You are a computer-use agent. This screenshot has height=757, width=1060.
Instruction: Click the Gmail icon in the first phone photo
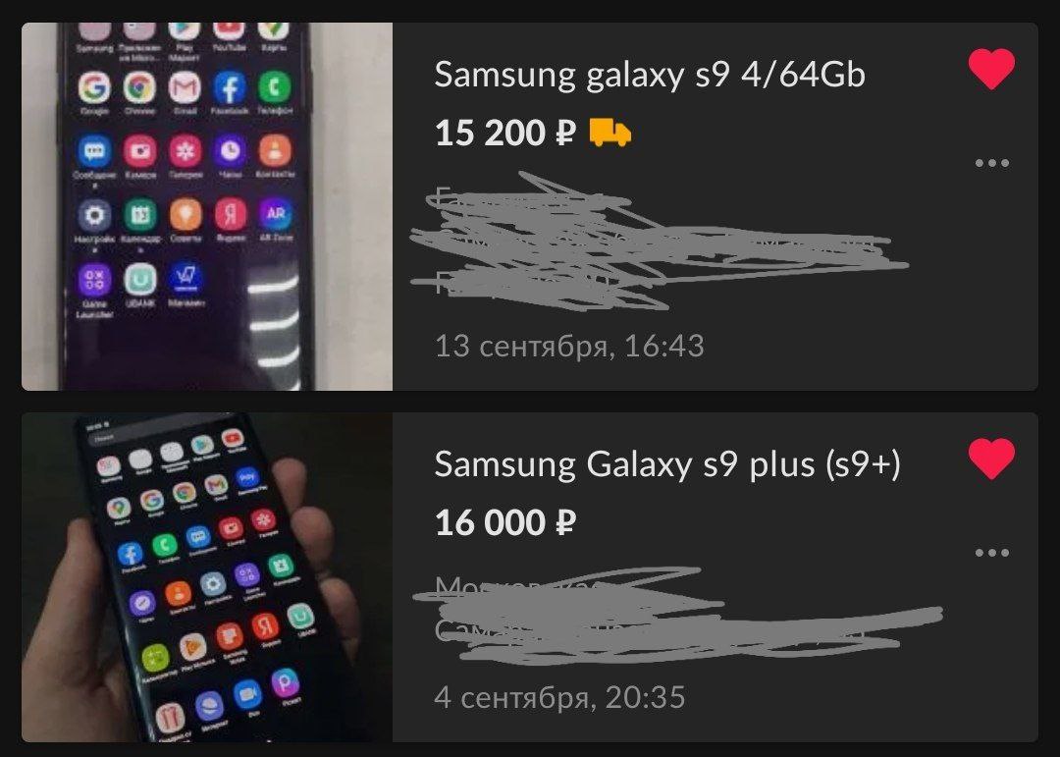pos(185,87)
